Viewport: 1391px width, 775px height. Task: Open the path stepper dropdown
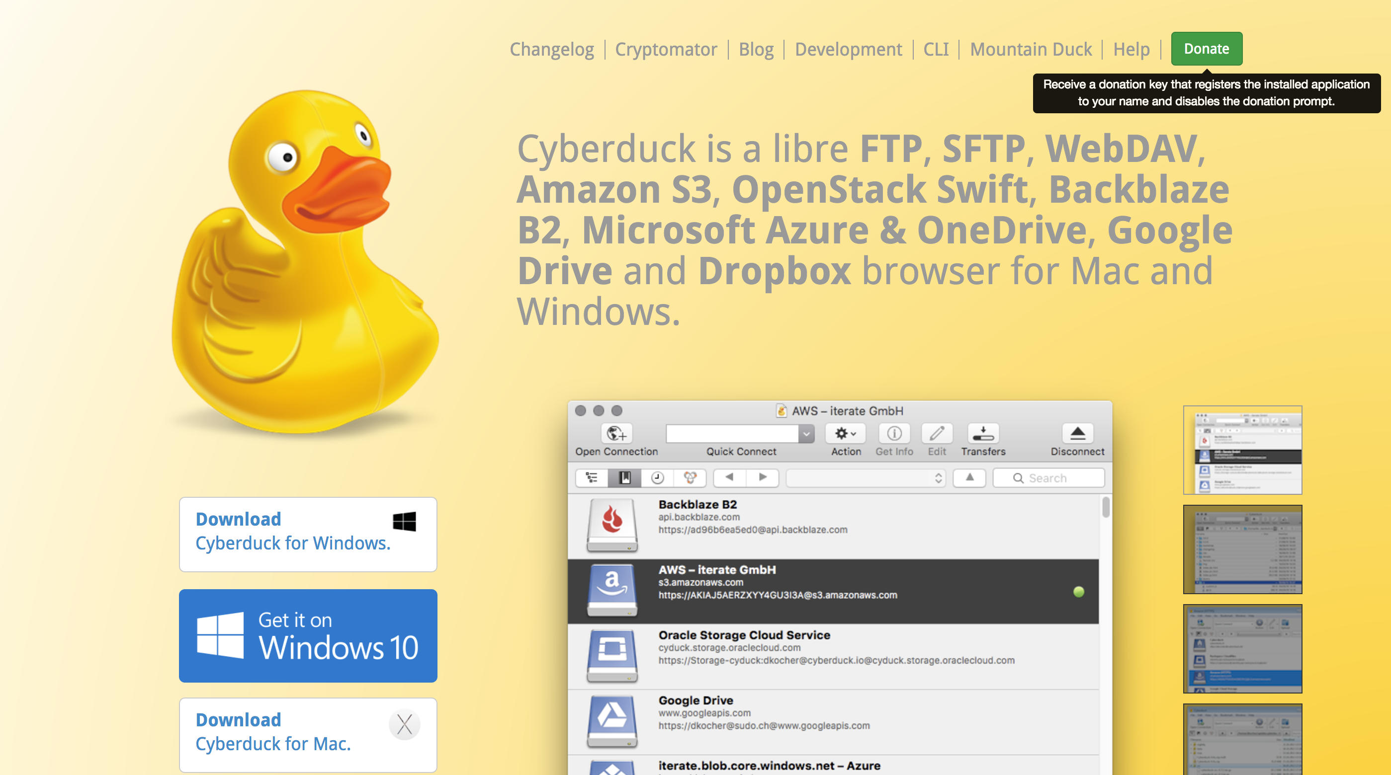(938, 478)
